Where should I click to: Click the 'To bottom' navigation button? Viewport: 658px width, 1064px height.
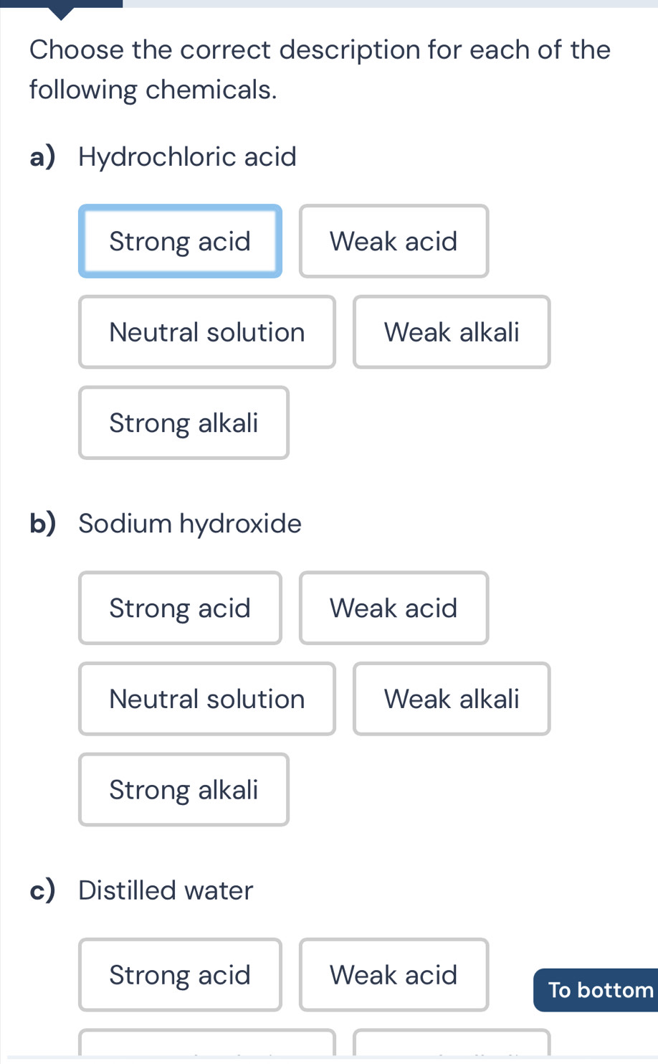[x=599, y=990]
